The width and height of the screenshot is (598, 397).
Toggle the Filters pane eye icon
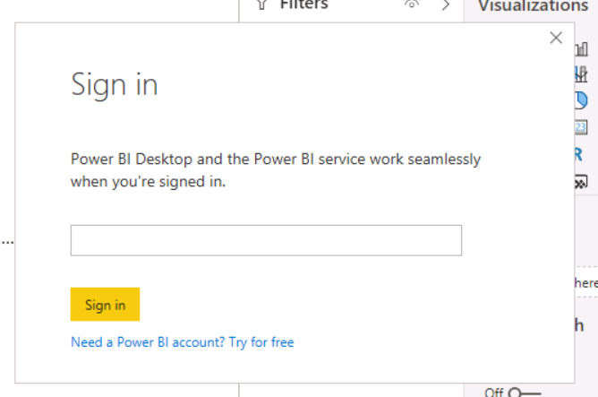(412, 4)
